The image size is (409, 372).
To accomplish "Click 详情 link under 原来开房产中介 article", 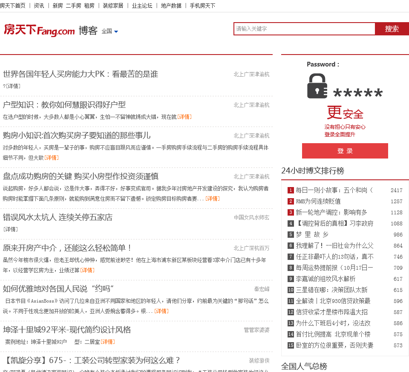I will [x=87, y=270].
